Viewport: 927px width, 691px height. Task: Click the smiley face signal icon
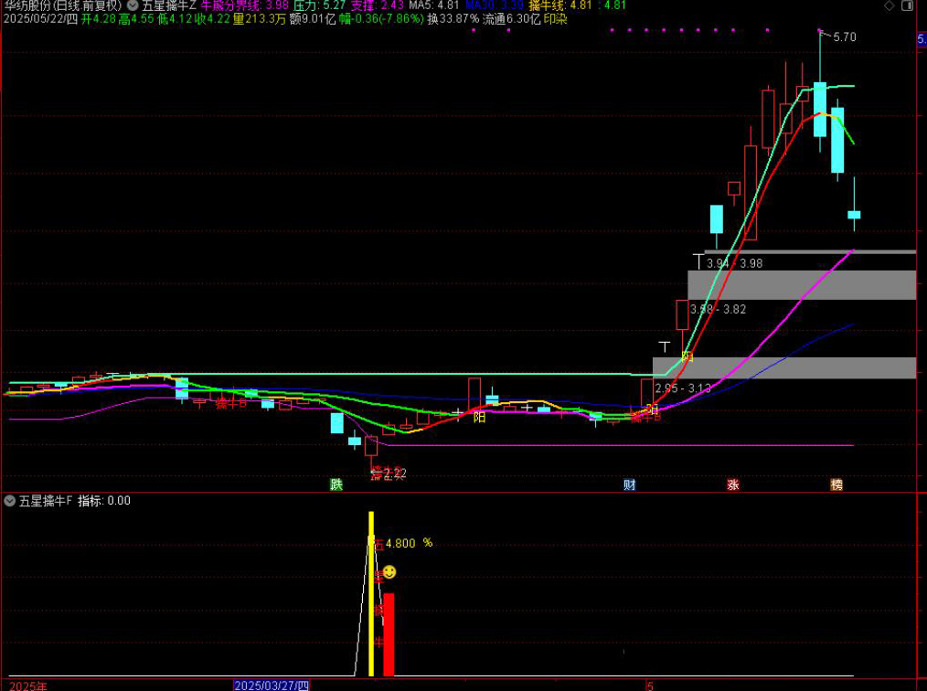(x=389, y=572)
